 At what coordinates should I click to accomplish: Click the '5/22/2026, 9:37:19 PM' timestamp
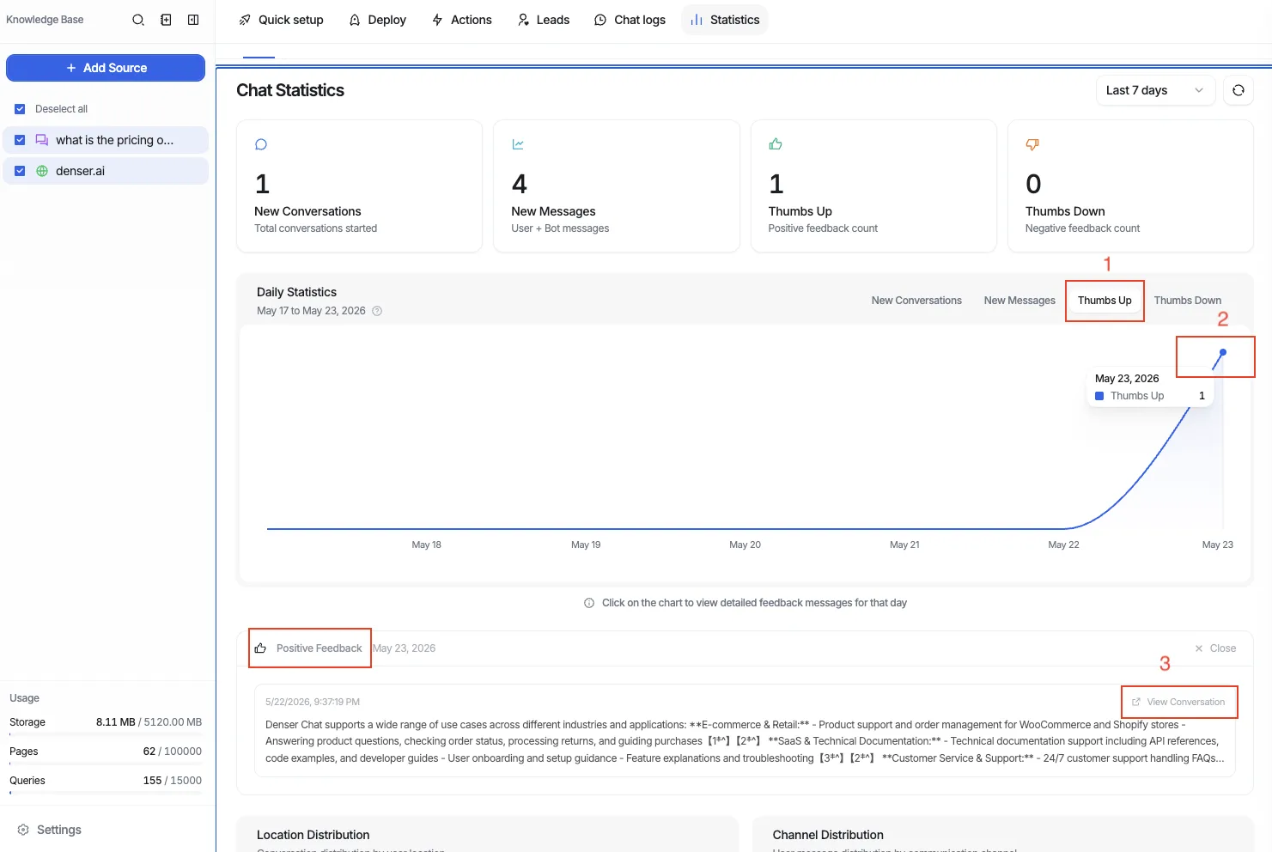coord(313,702)
